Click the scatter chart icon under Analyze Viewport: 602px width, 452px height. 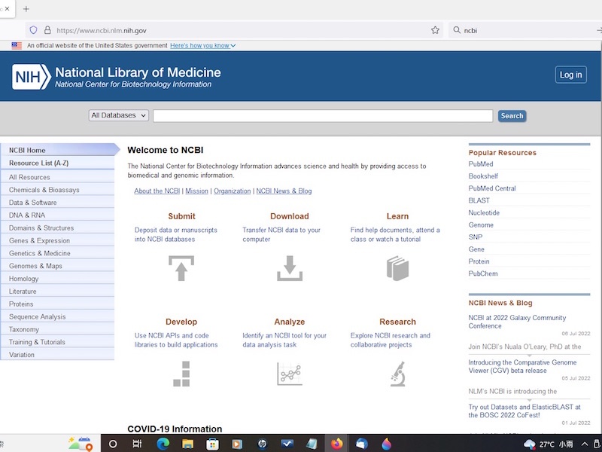tap(290, 374)
